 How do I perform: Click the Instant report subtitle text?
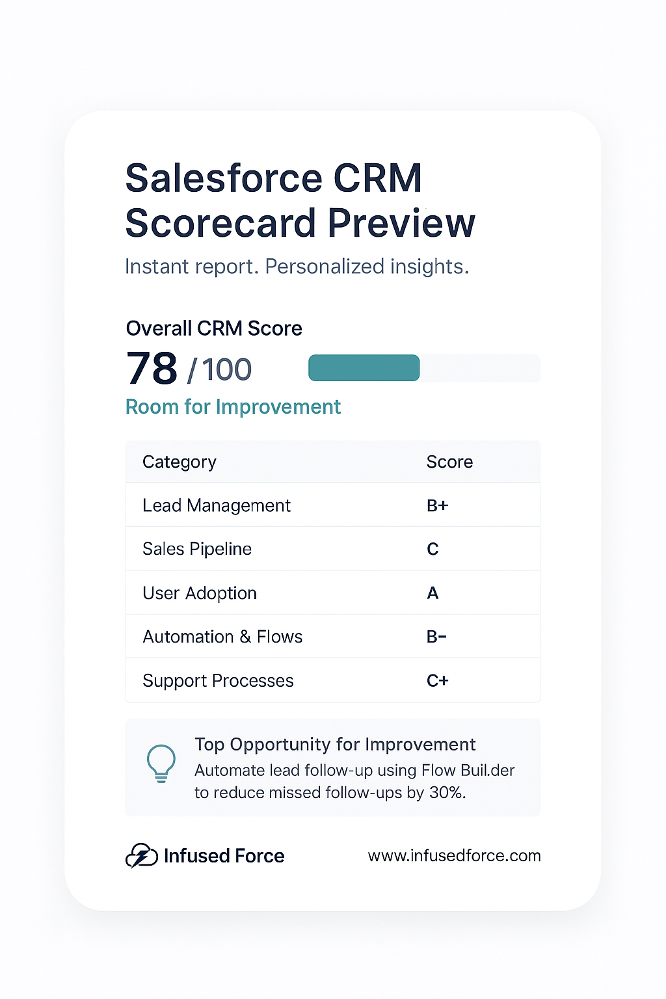297,266
